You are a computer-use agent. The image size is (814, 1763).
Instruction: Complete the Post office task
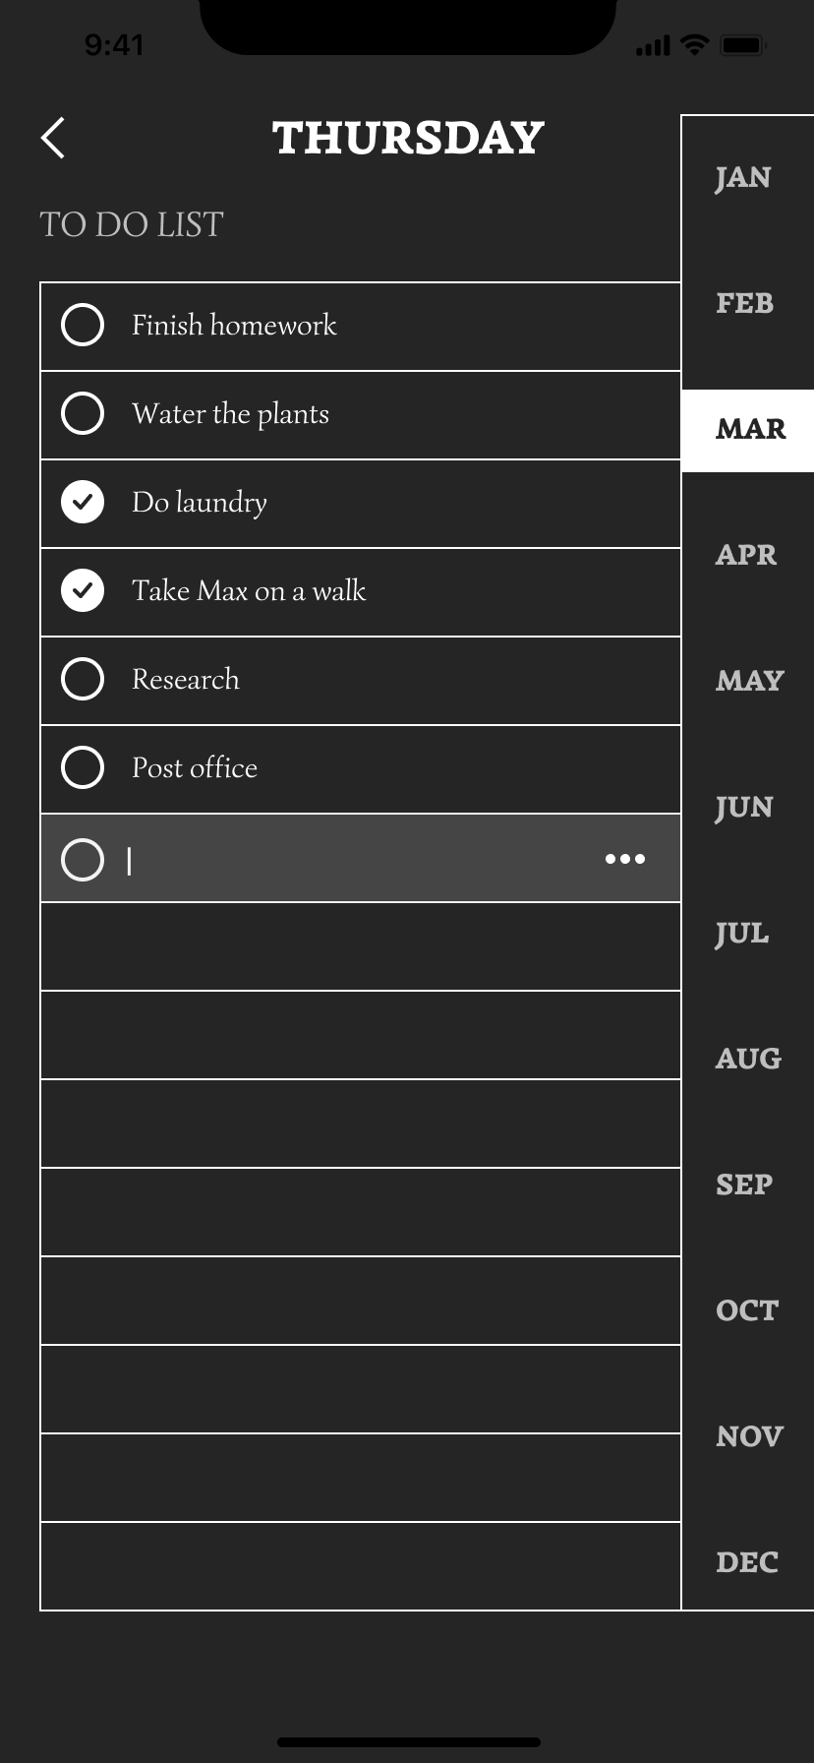pyautogui.click(x=83, y=768)
